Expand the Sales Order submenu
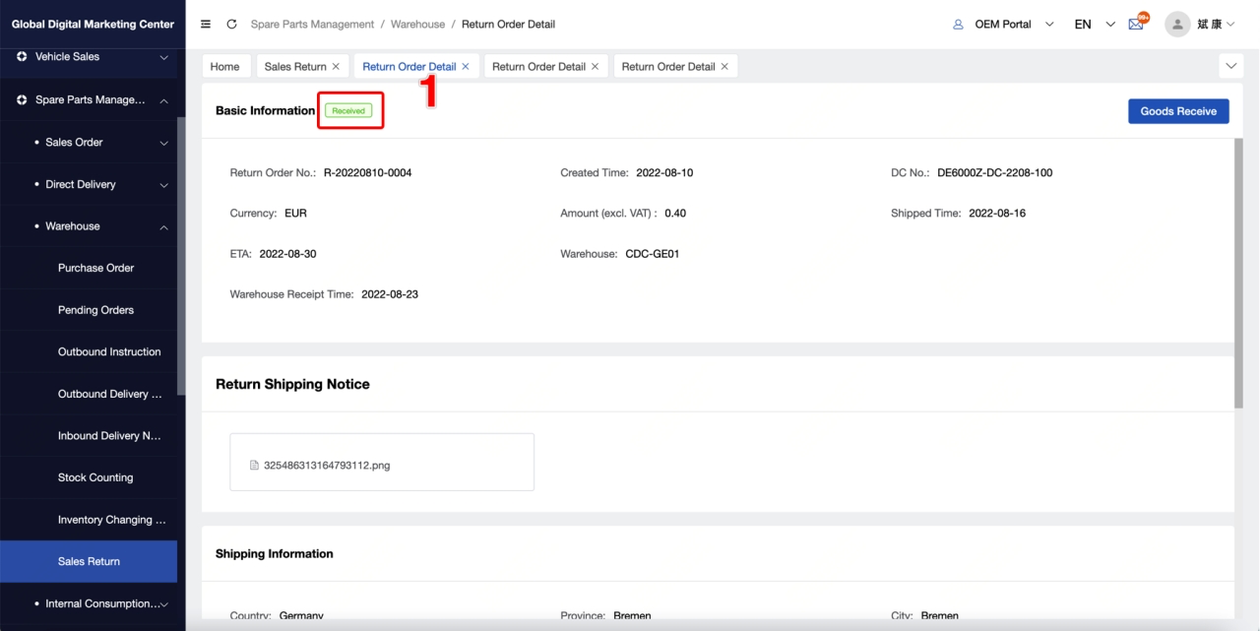 pos(163,143)
